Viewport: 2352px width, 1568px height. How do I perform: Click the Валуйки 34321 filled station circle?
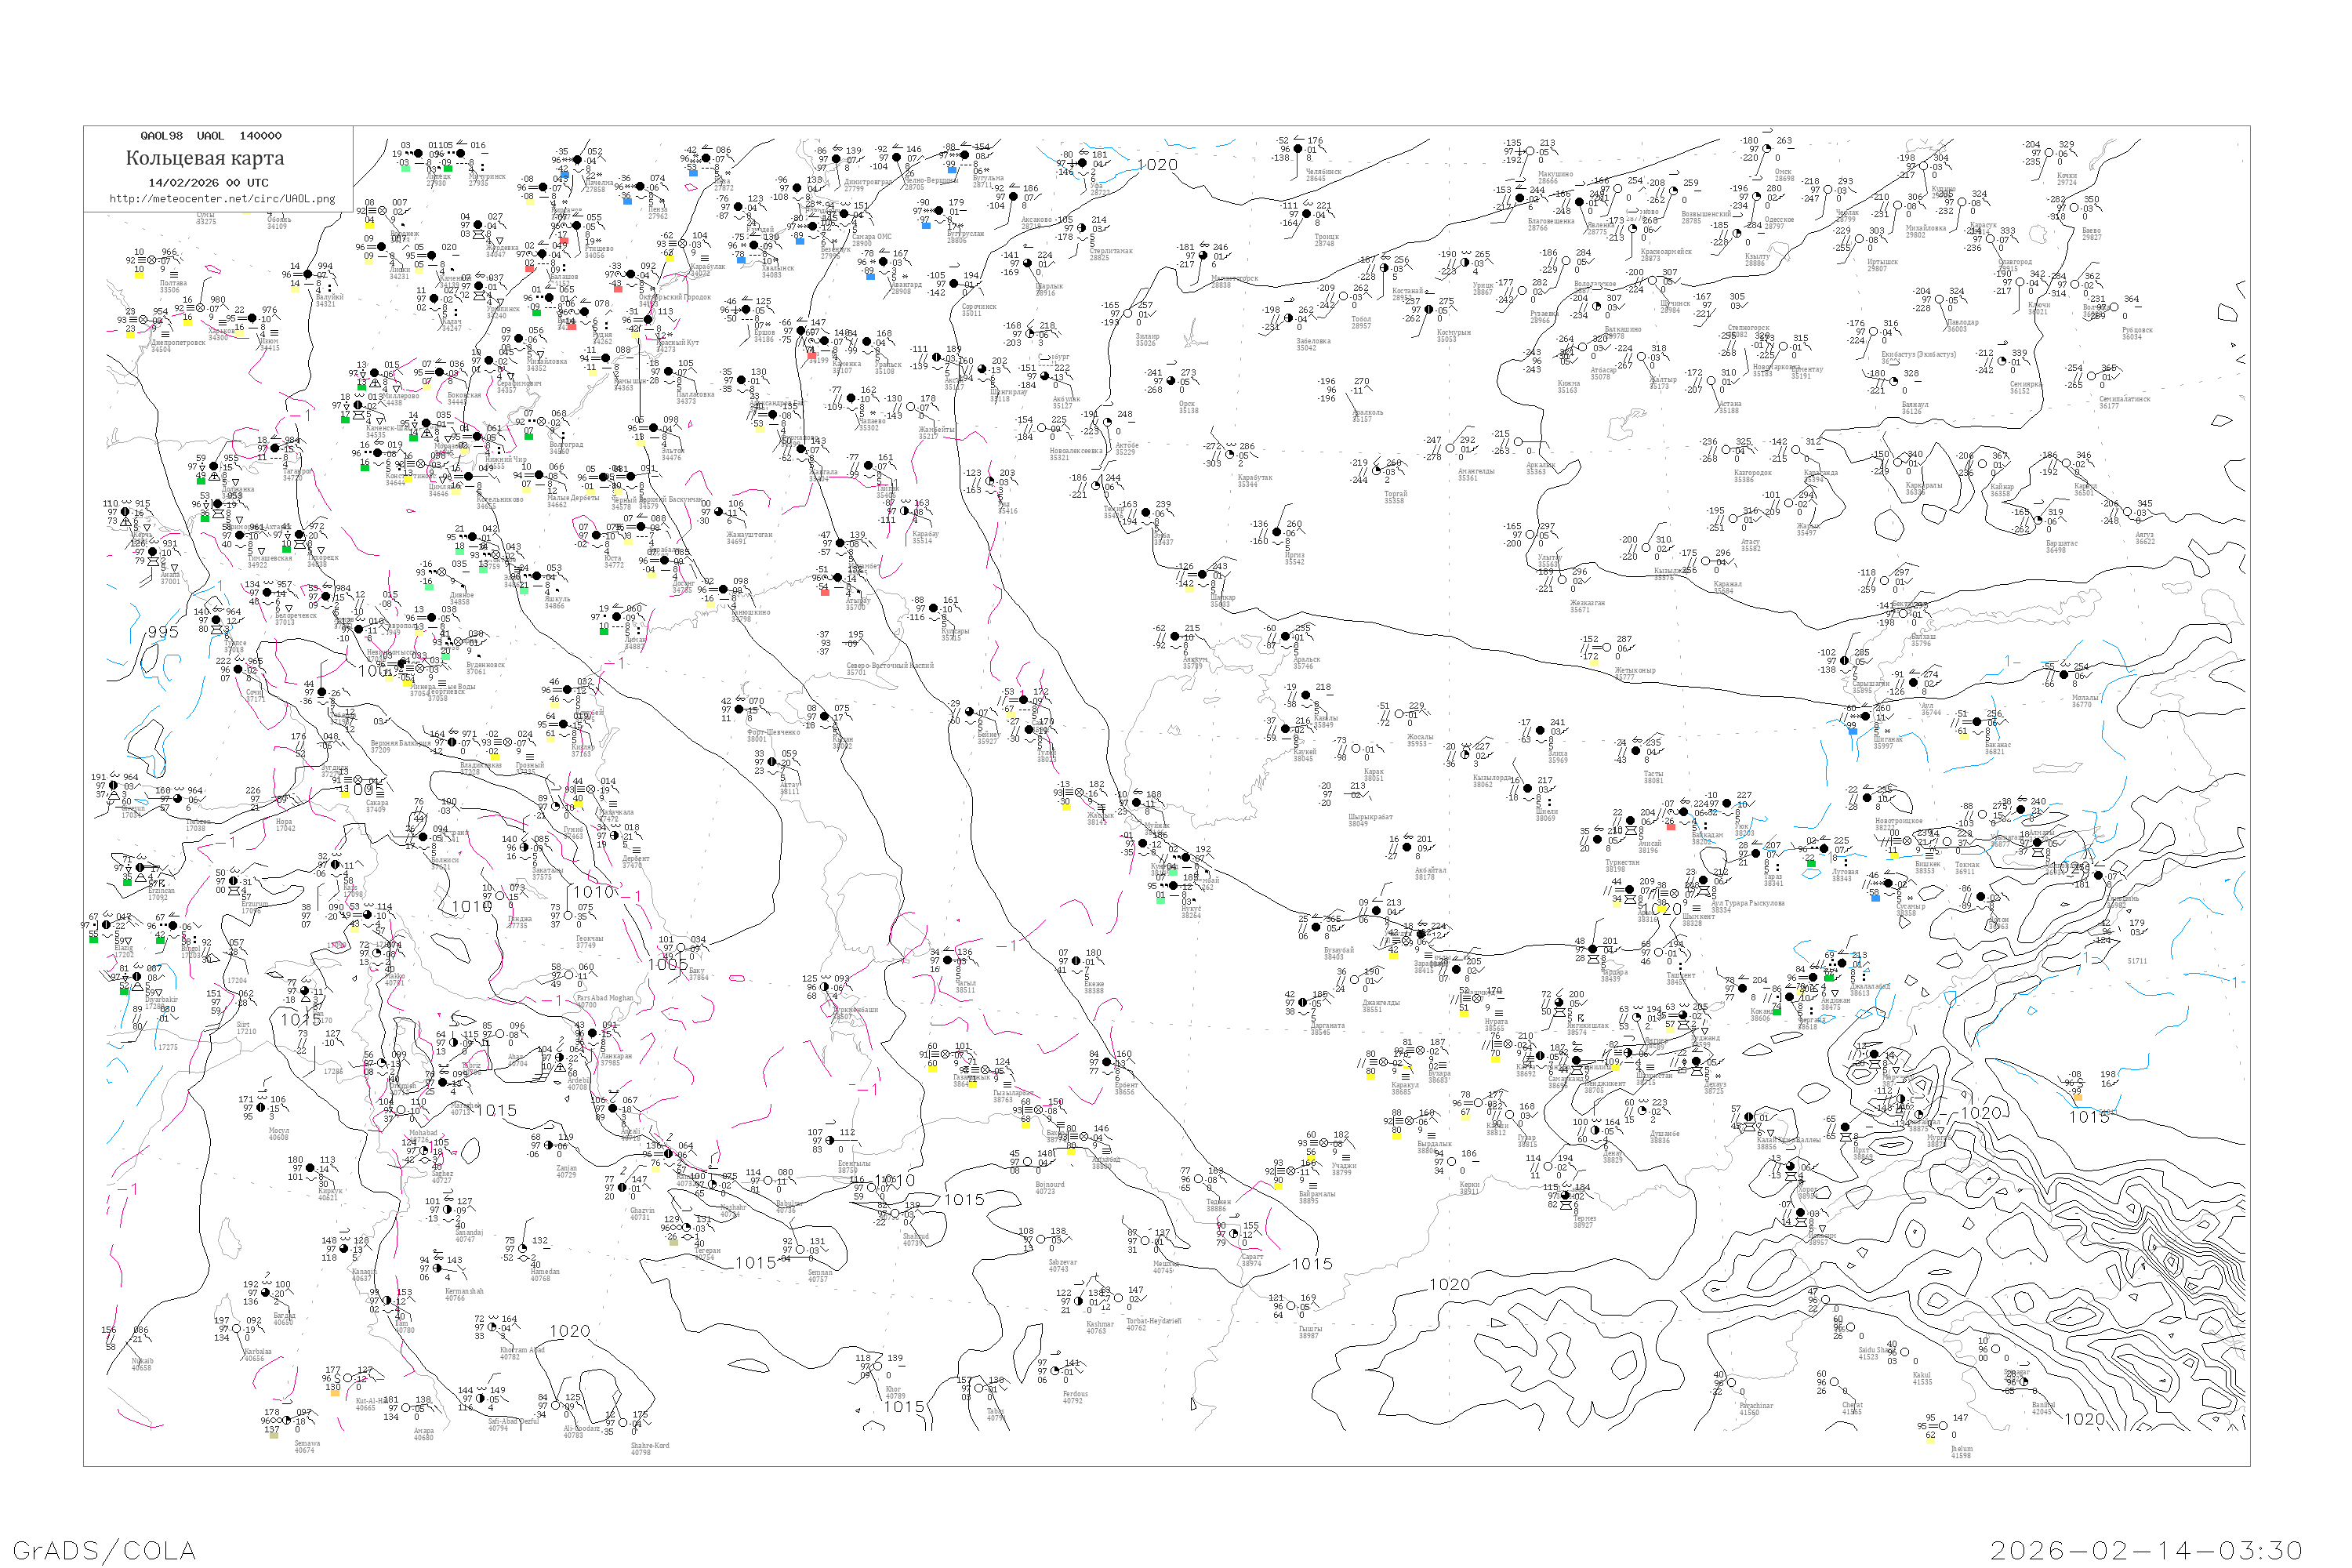[x=309, y=274]
